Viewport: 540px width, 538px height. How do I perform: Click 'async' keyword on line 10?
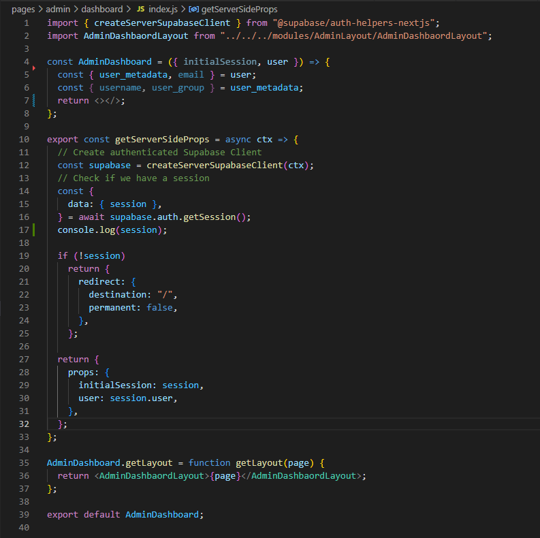238,140
